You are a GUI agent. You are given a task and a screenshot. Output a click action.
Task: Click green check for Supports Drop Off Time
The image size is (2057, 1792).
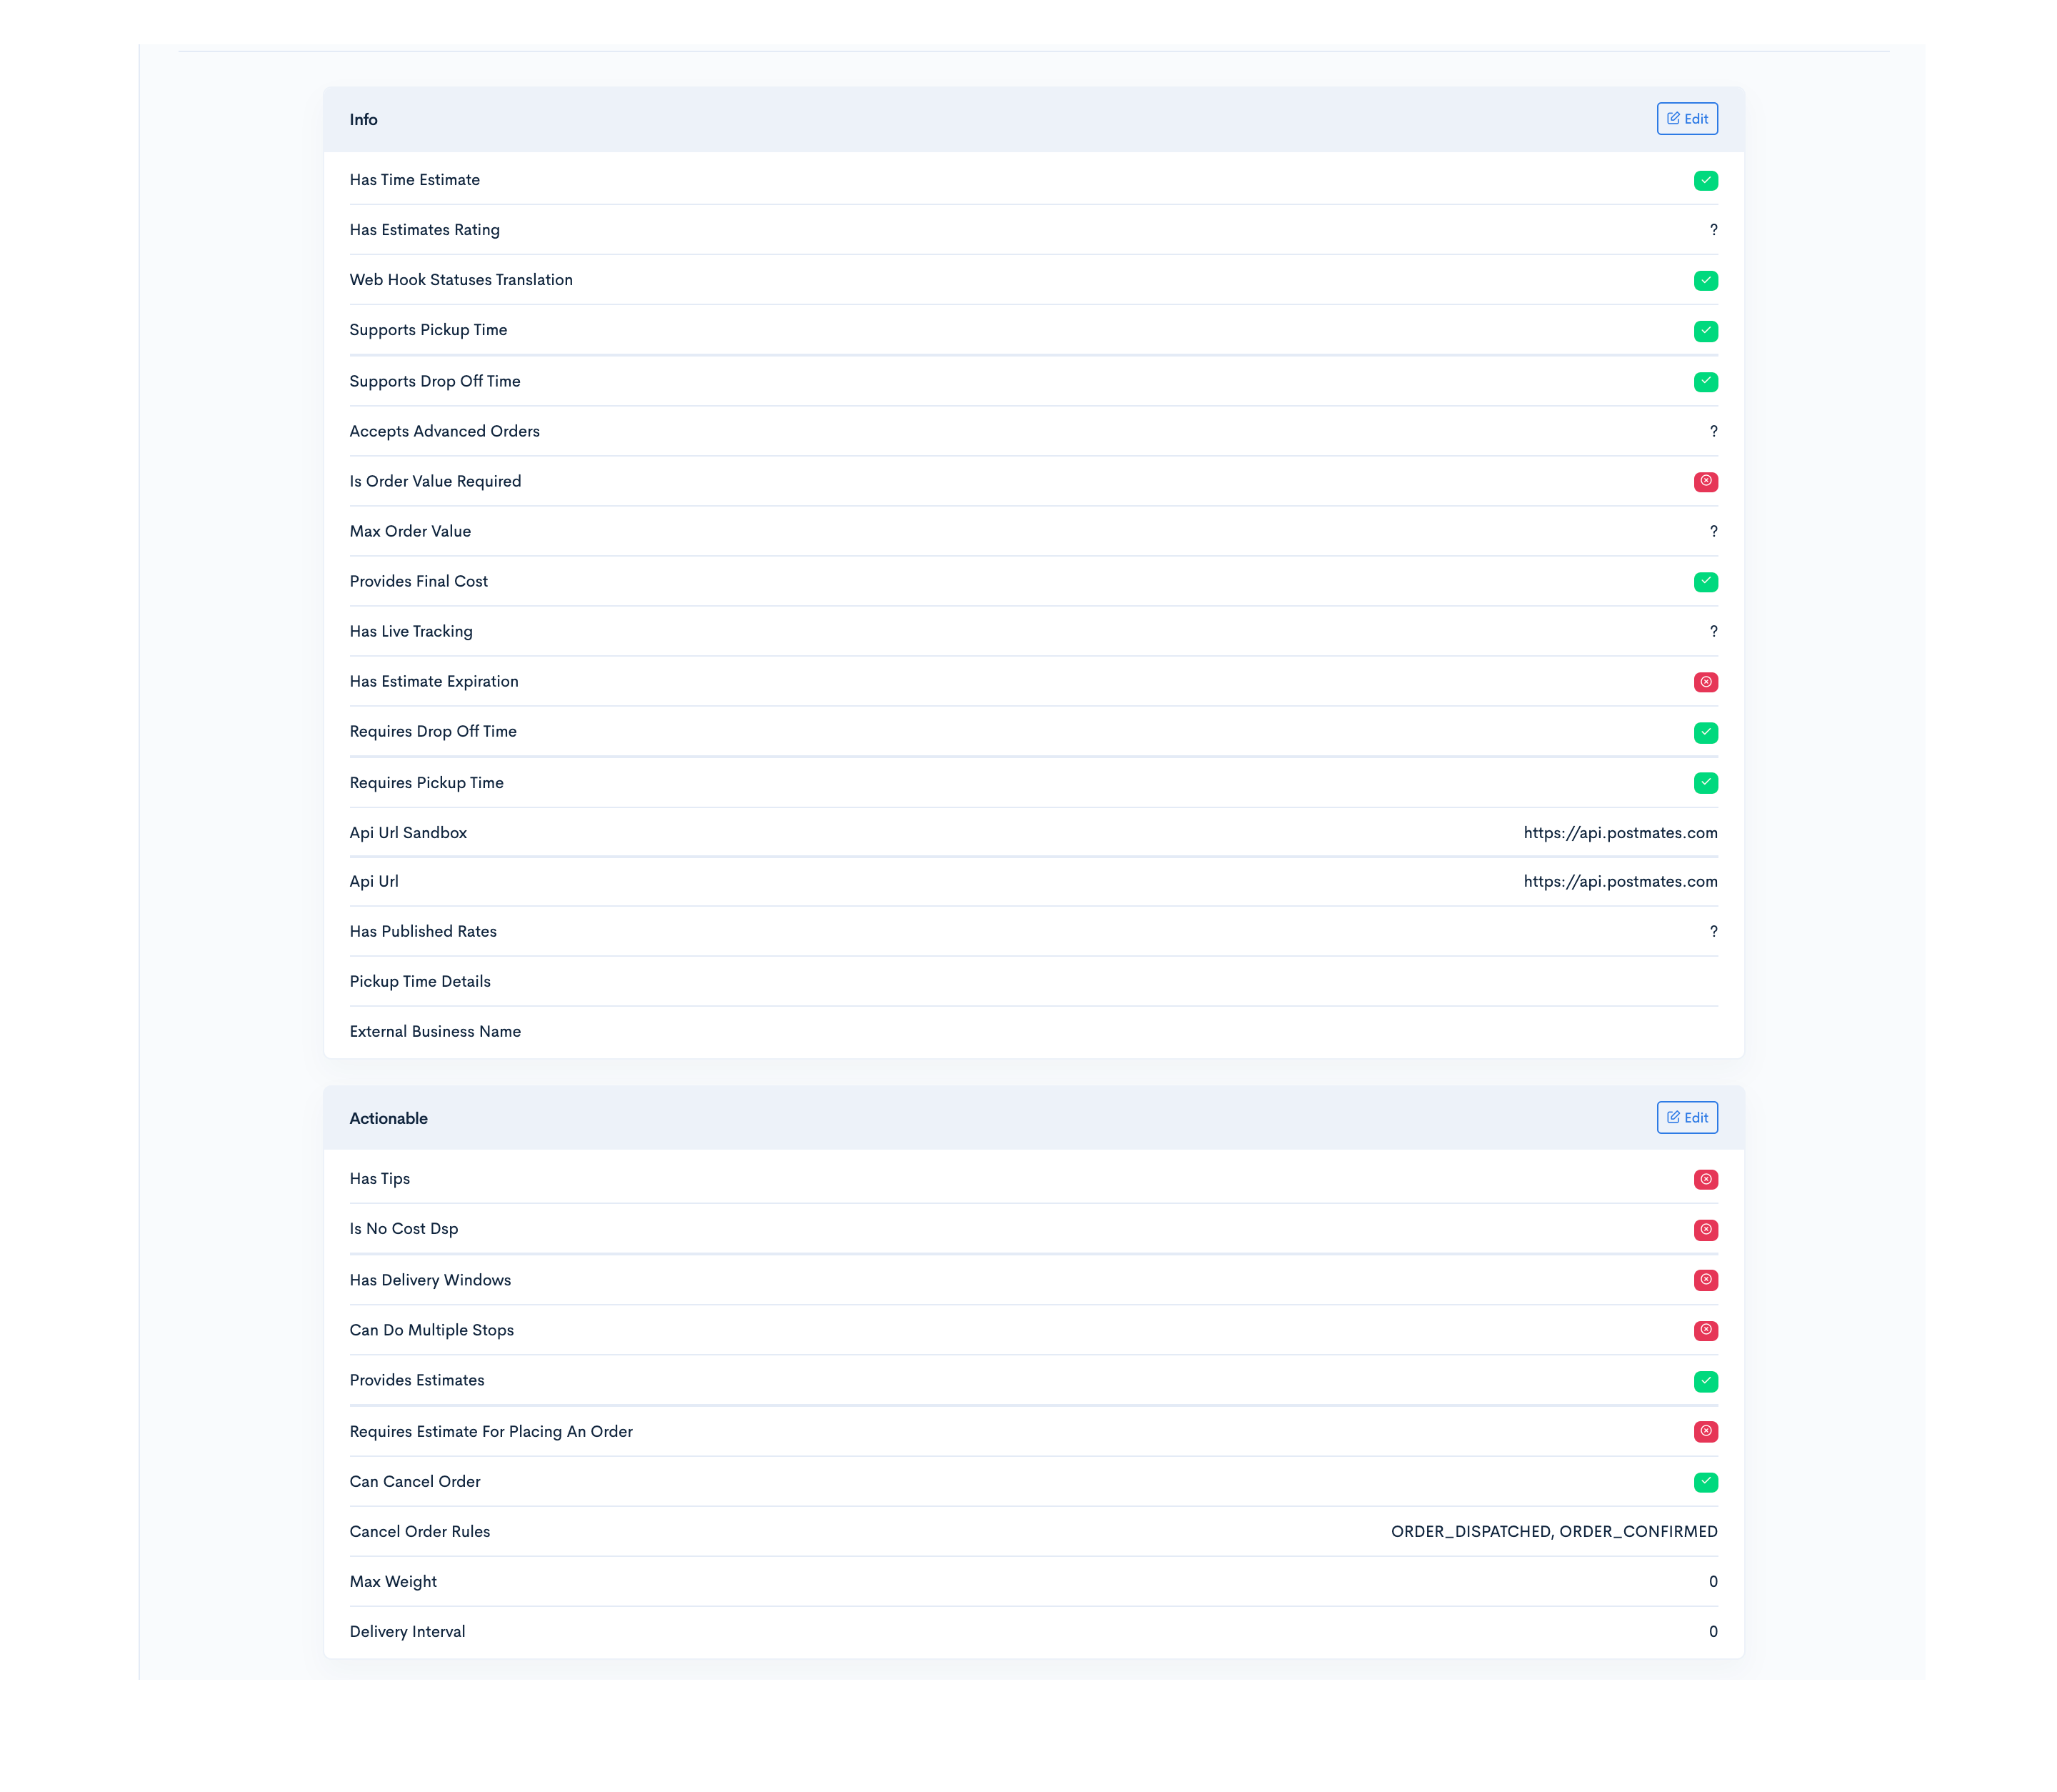coord(1705,382)
